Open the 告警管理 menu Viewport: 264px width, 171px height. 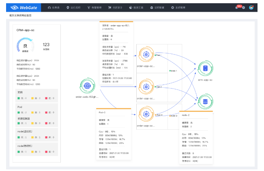tap(94, 8)
